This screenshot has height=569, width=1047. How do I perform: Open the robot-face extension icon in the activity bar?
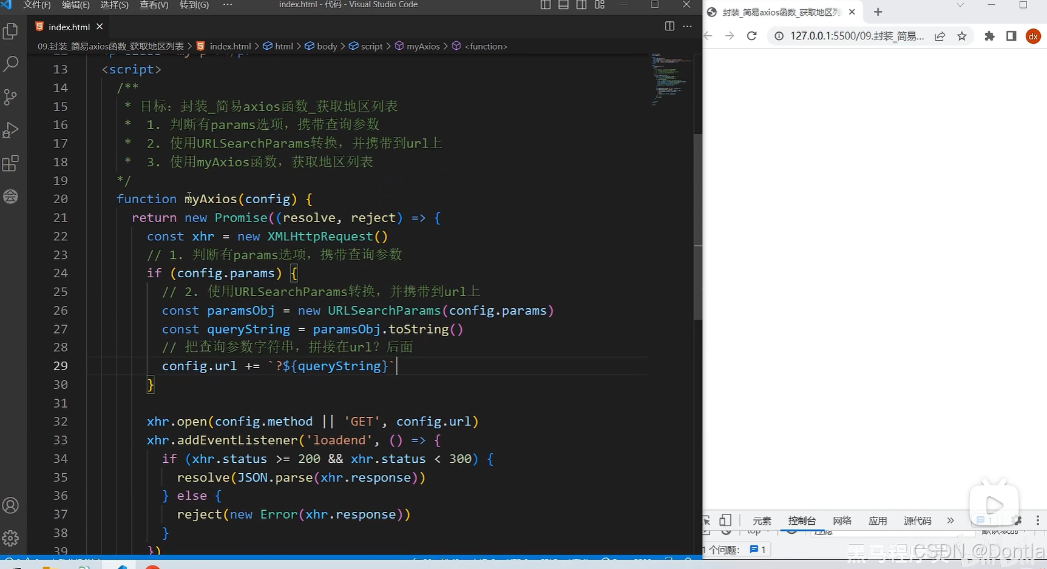click(x=11, y=196)
